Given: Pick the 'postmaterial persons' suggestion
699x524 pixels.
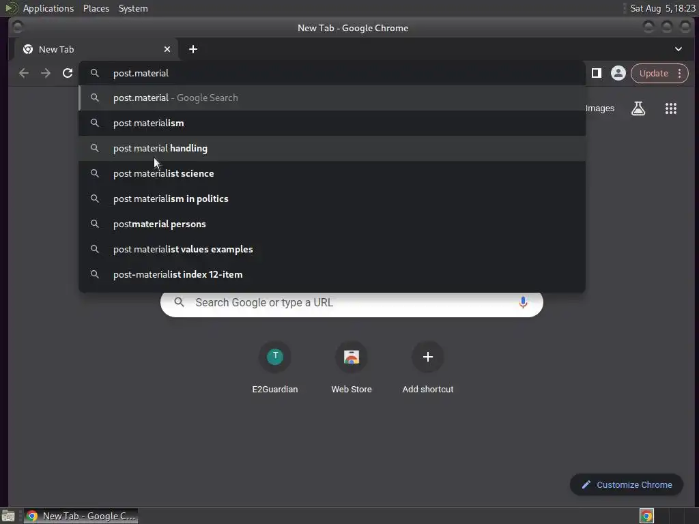Looking at the screenshot, I should [332, 224].
